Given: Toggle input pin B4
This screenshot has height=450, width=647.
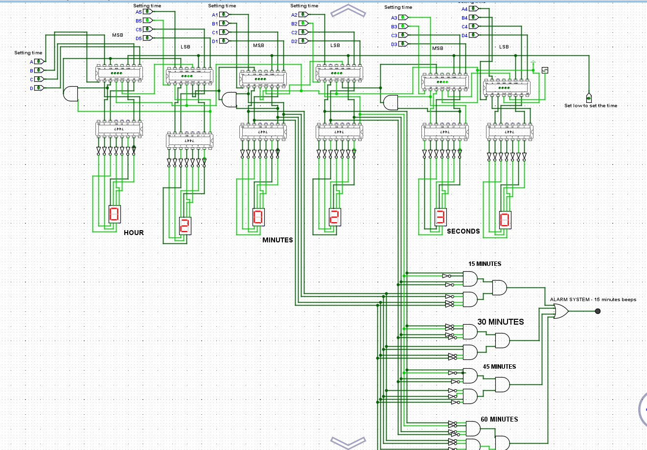Looking at the screenshot, I should pyautogui.click(x=474, y=18).
